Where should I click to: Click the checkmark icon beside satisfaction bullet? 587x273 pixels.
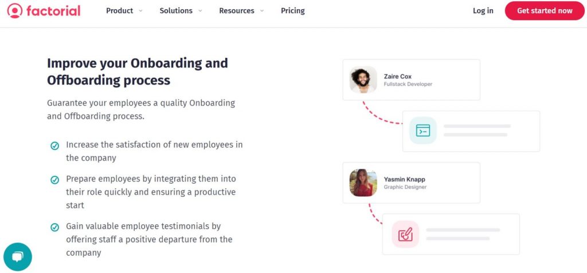coord(54,146)
